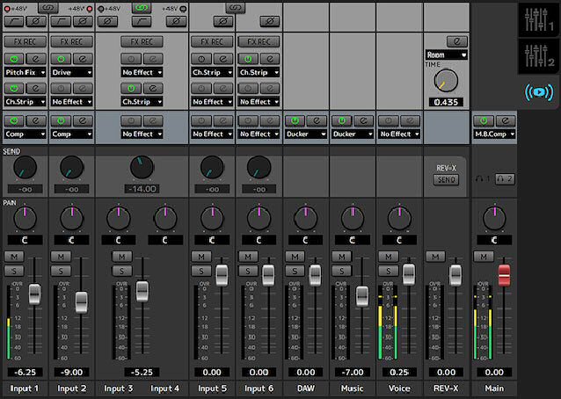Expand the Ducker dropdown on DAW channel

pyautogui.click(x=305, y=134)
